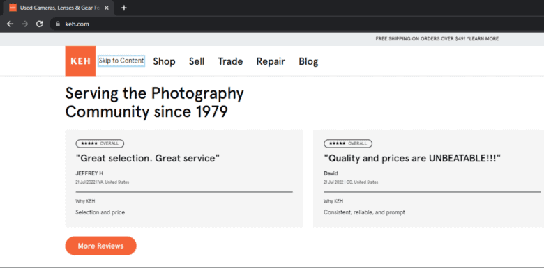Click the "Great selection. Great service" quote
The width and height of the screenshot is (544, 268).
(x=148, y=159)
